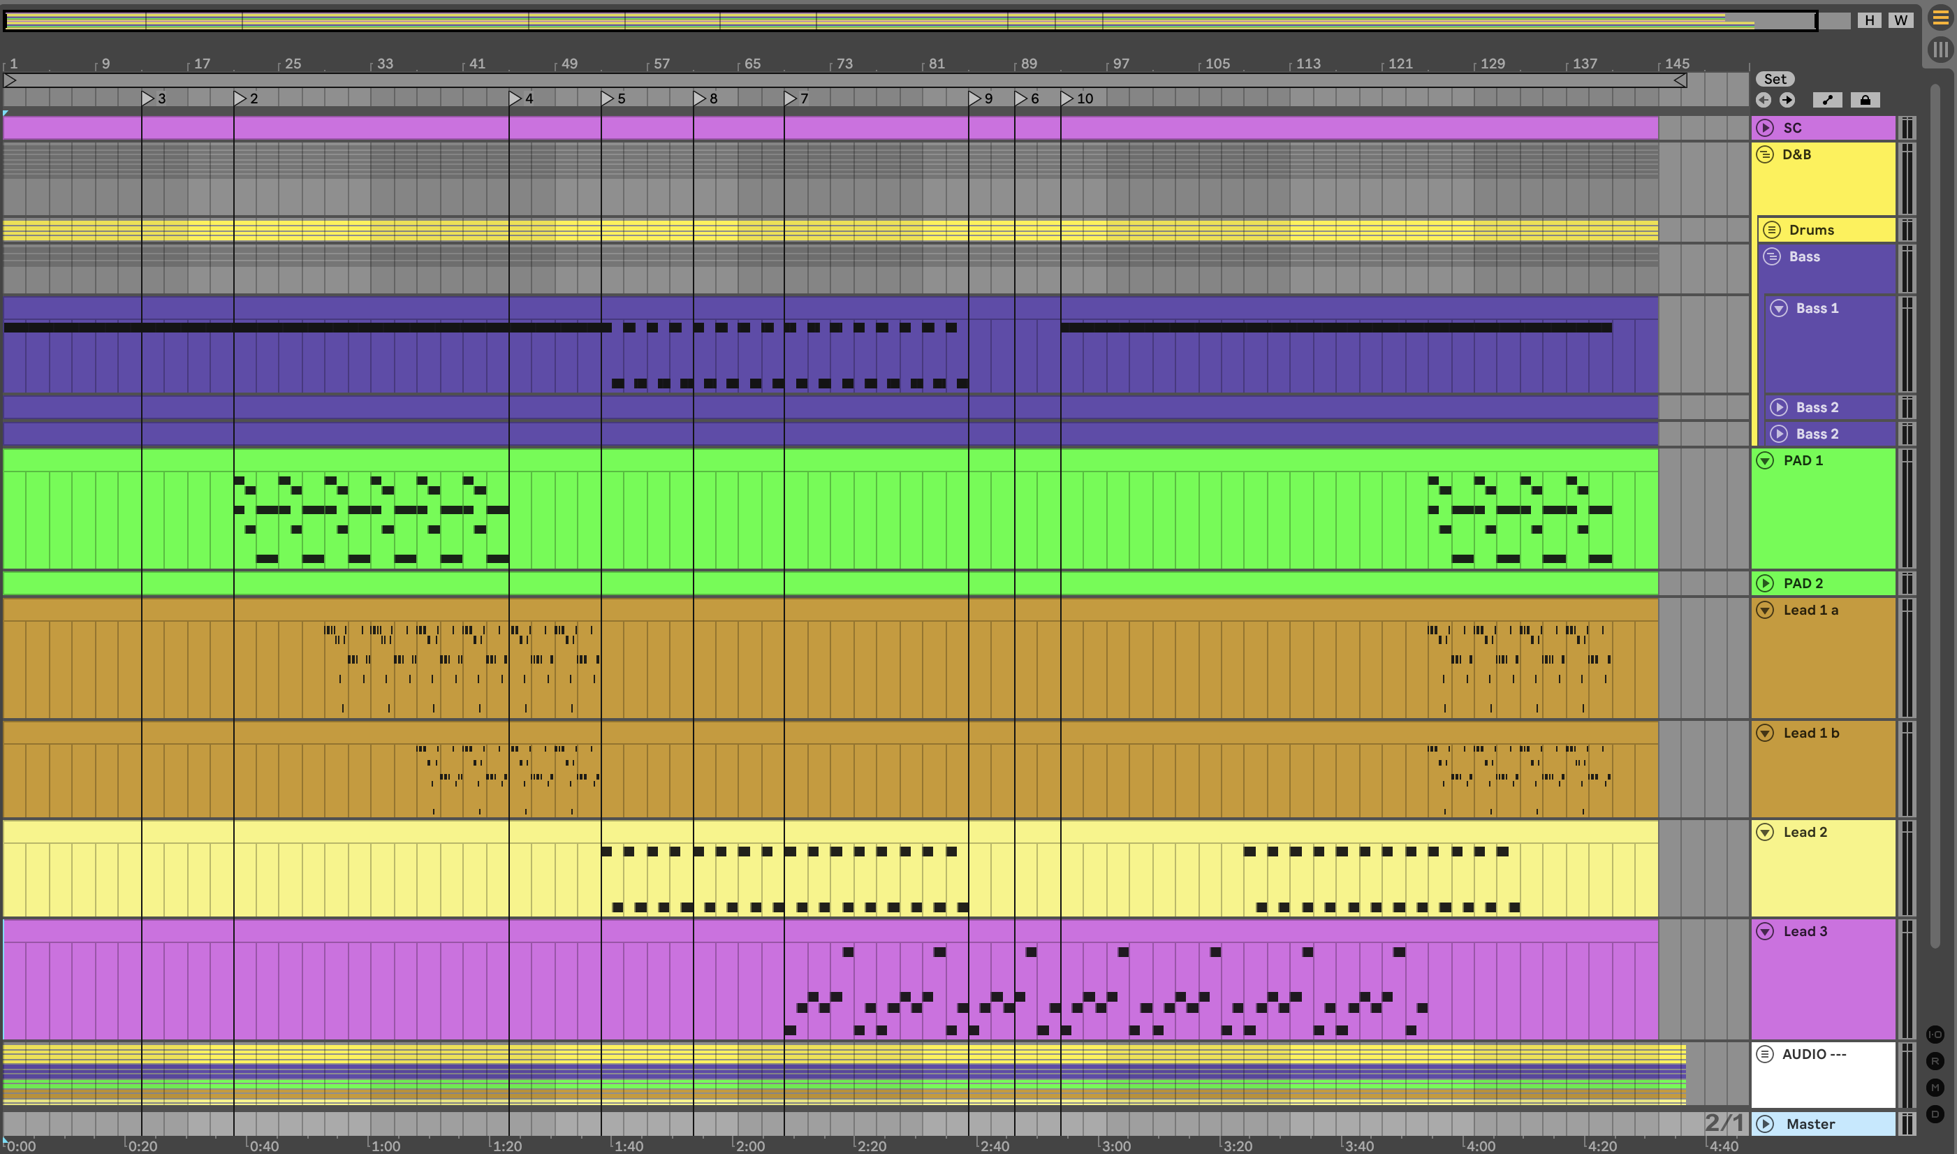Click locator 5 marker in timeline

(607, 98)
